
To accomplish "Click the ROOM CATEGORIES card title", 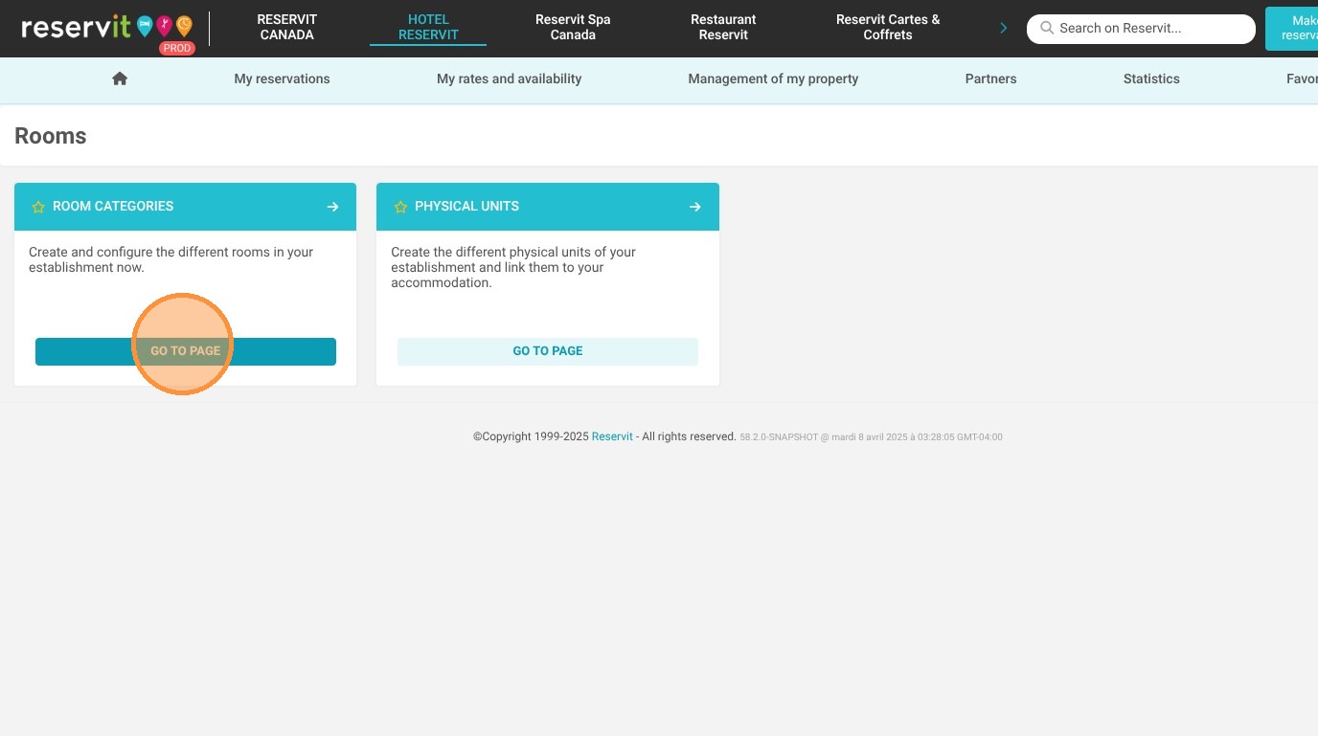I will (113, 207).
